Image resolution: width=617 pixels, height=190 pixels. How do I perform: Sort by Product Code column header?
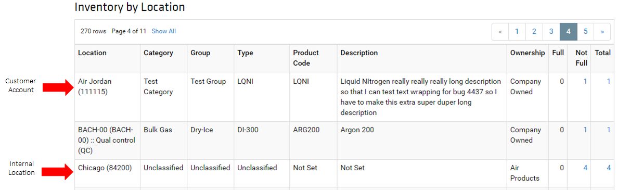pyautogui.click(x=306, y=58)
